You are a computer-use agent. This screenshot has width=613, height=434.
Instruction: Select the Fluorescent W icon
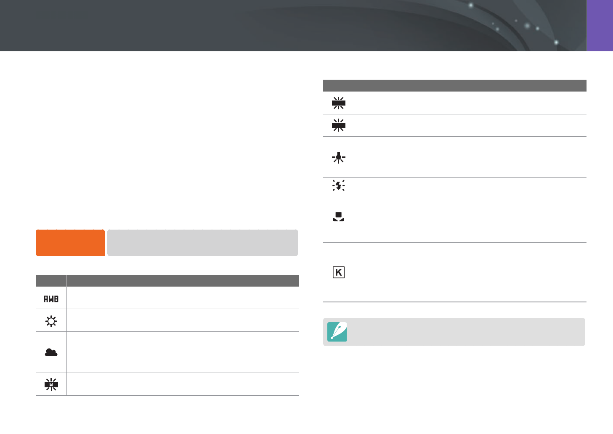(x=51, y=384)
